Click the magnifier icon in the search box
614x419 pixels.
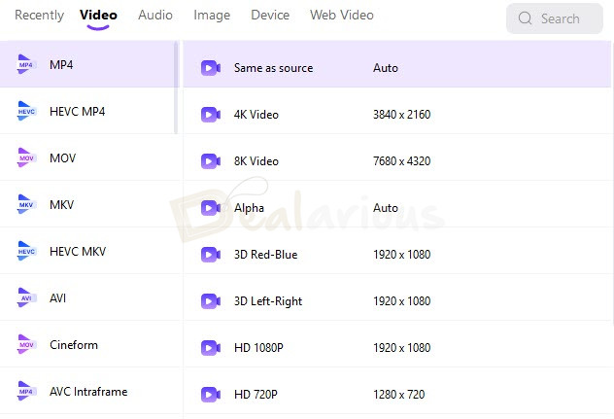pos(526,18)
